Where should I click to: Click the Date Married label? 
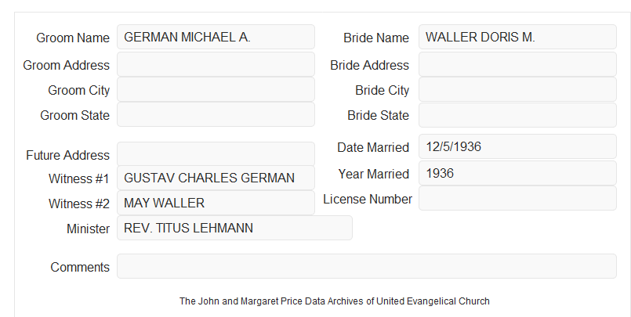coord(373,147)
